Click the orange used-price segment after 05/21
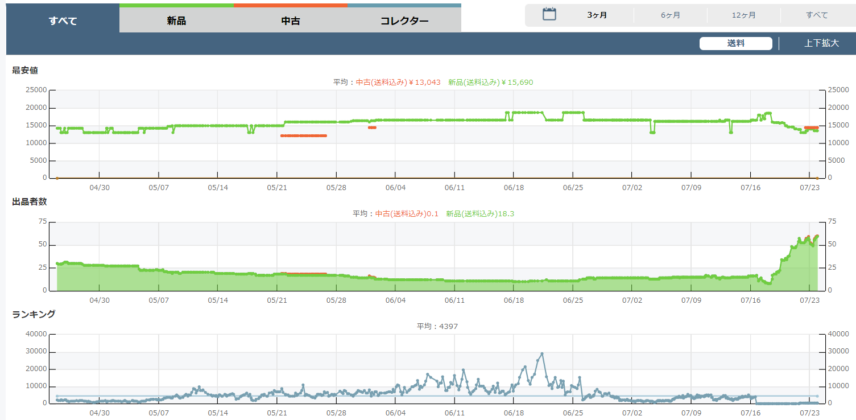This screenshot has height=420, width=856. coord(303,135)
